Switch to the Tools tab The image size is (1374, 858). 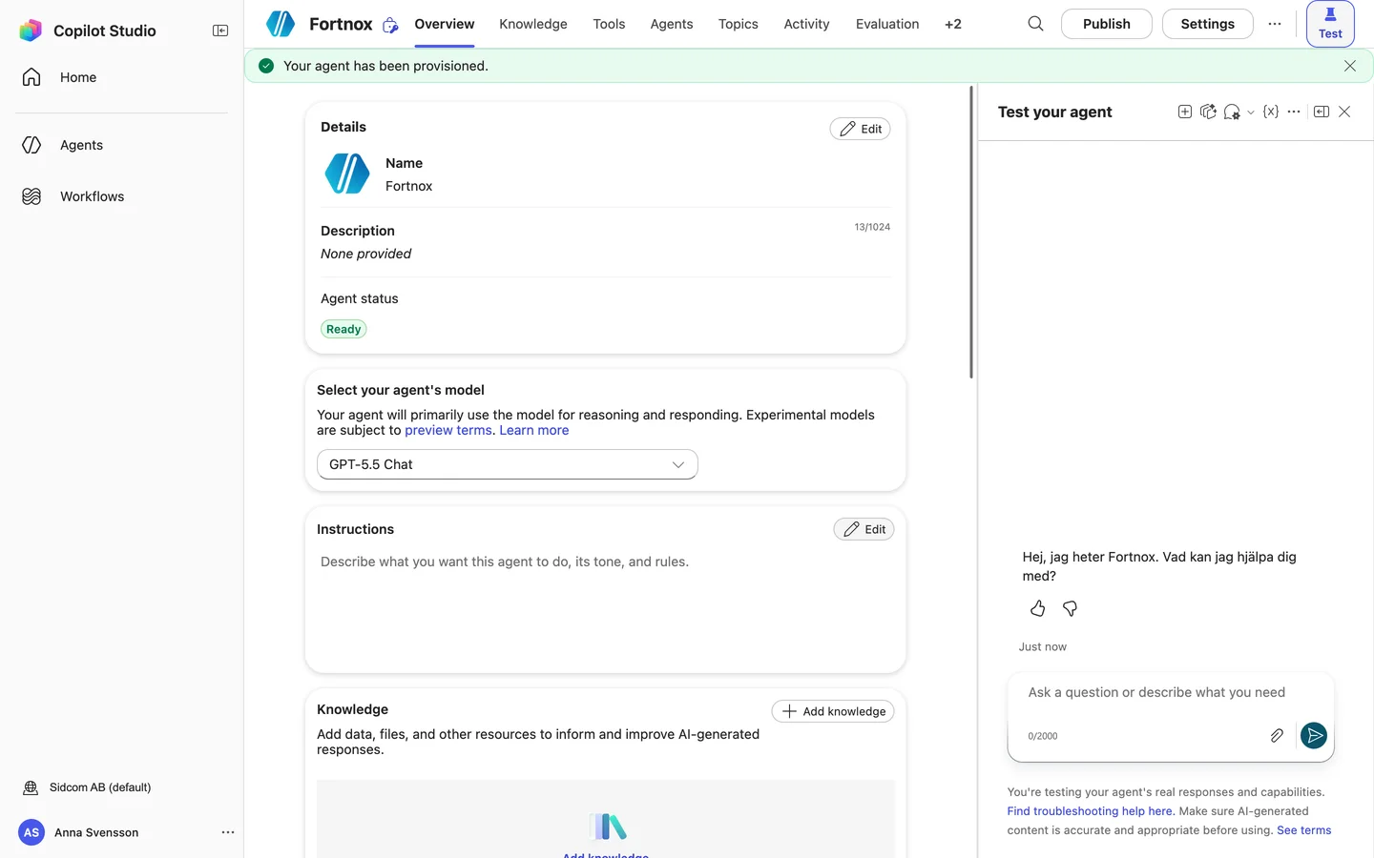609,24
